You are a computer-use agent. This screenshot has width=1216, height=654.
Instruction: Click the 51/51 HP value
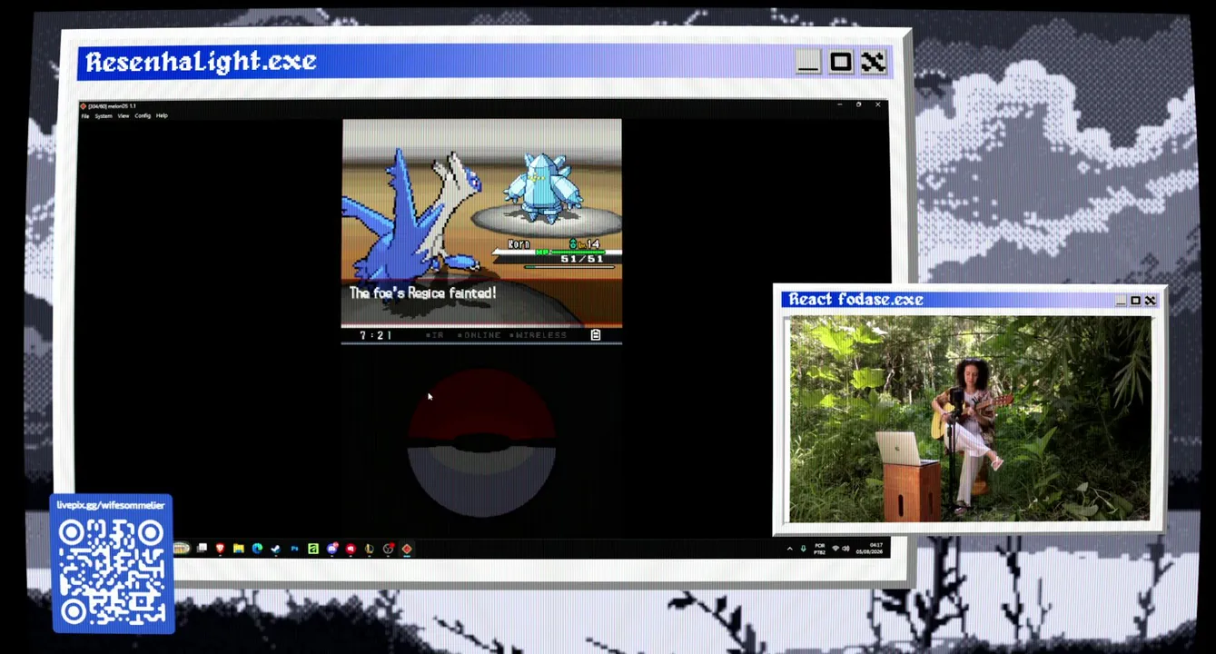[581, 259]
